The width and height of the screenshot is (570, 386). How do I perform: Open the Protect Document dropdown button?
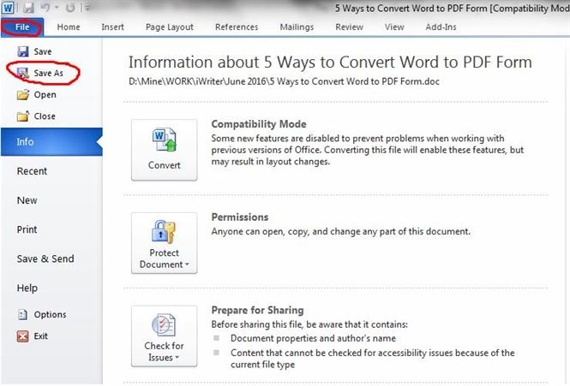click(x=164, y=243)
